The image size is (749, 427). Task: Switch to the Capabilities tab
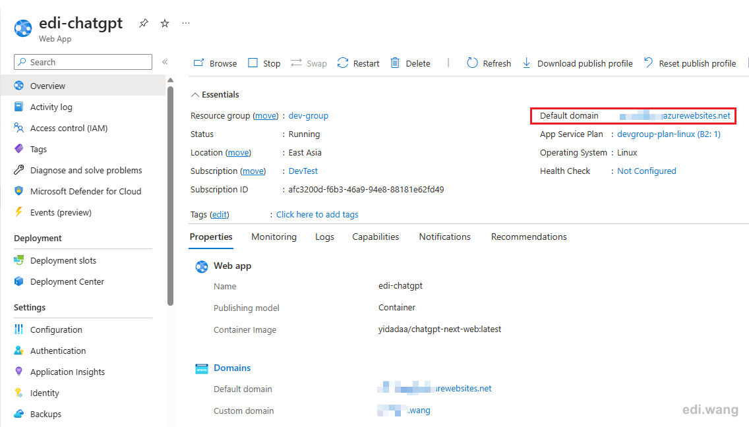pos(375,237)
